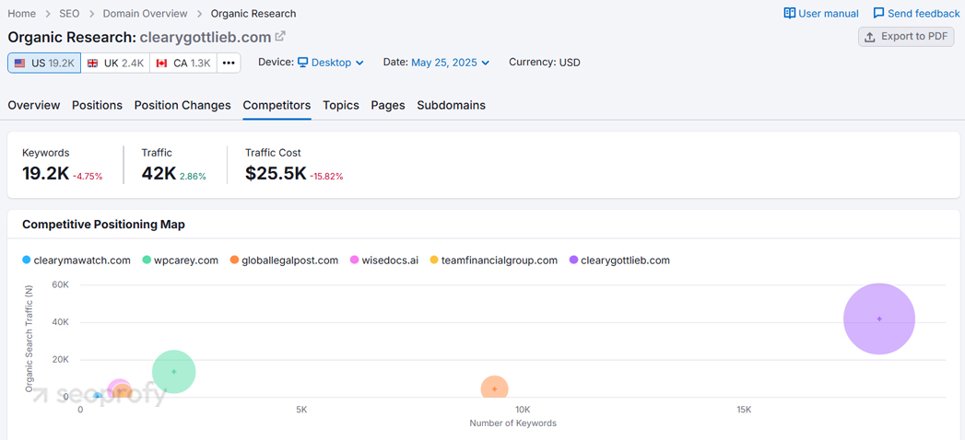
Task: Open the Date May 25, 2025 dropdown
Action: (x=451, y=62)
